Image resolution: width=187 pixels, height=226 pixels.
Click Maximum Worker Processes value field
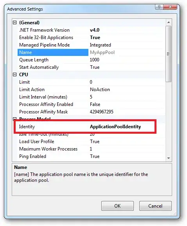tap(127, 149)
